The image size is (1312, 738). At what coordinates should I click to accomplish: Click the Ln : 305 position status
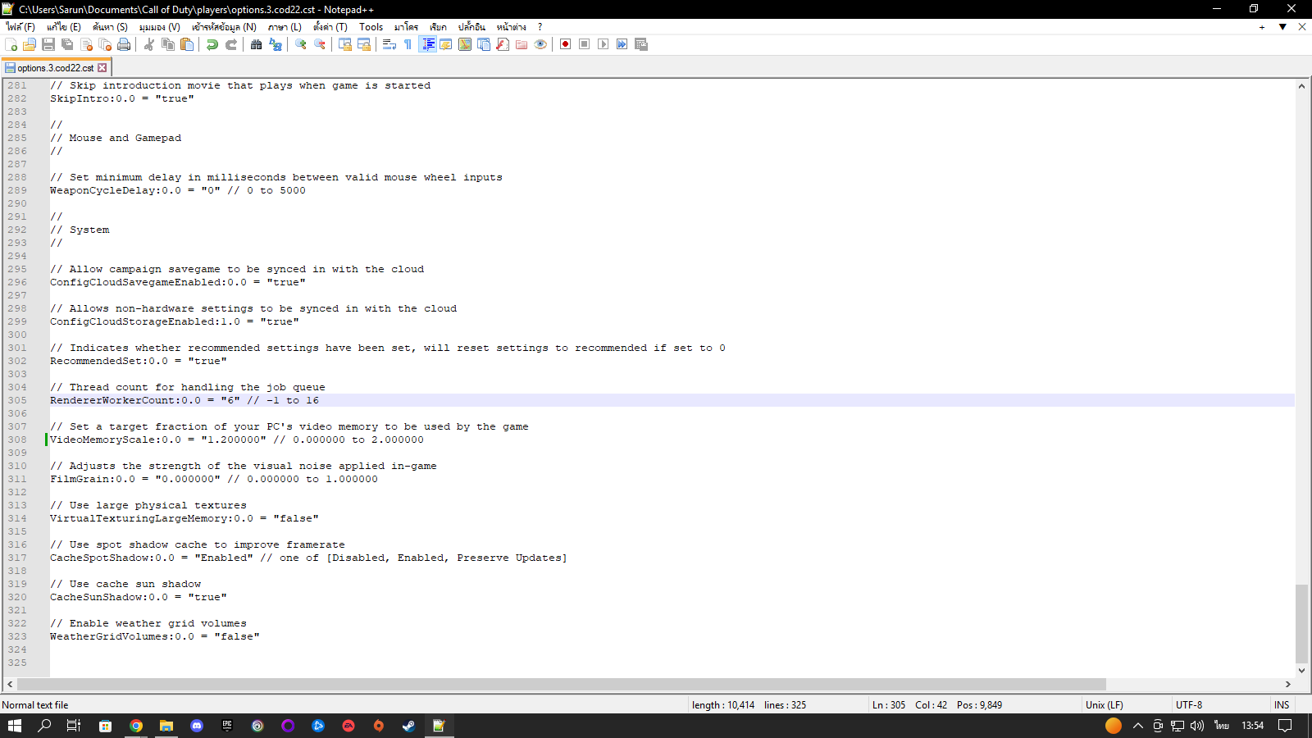tap(889, 705)
